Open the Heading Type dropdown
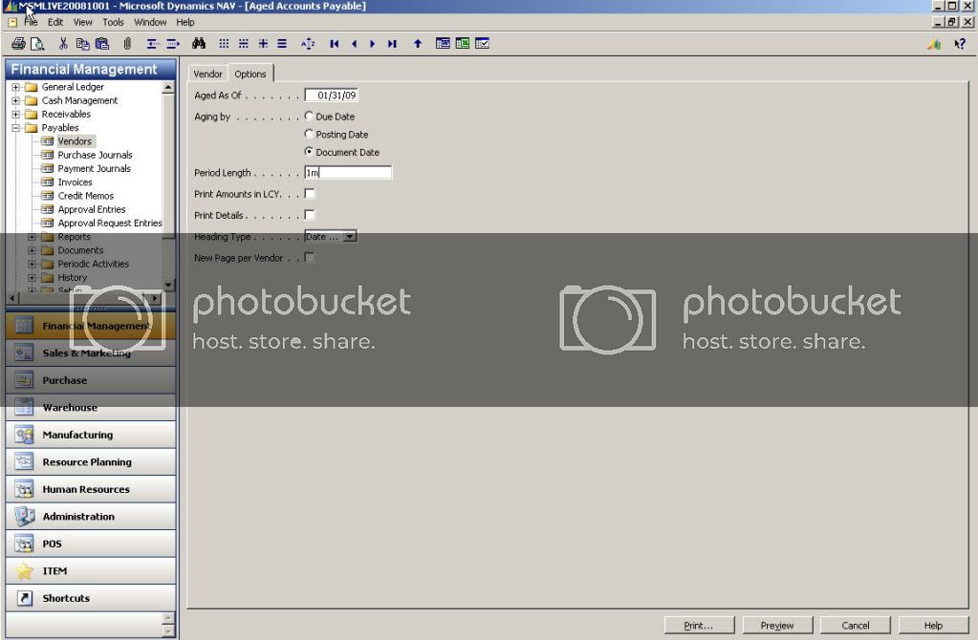Image resolution: width=978 pixels, height=640 pixels. tap(350, 237)
